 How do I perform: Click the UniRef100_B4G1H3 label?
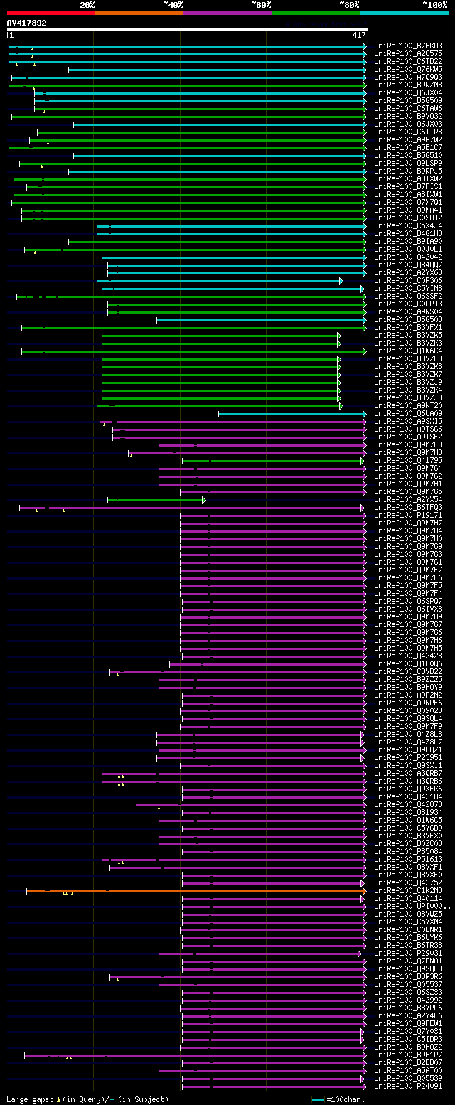[408, 233]
